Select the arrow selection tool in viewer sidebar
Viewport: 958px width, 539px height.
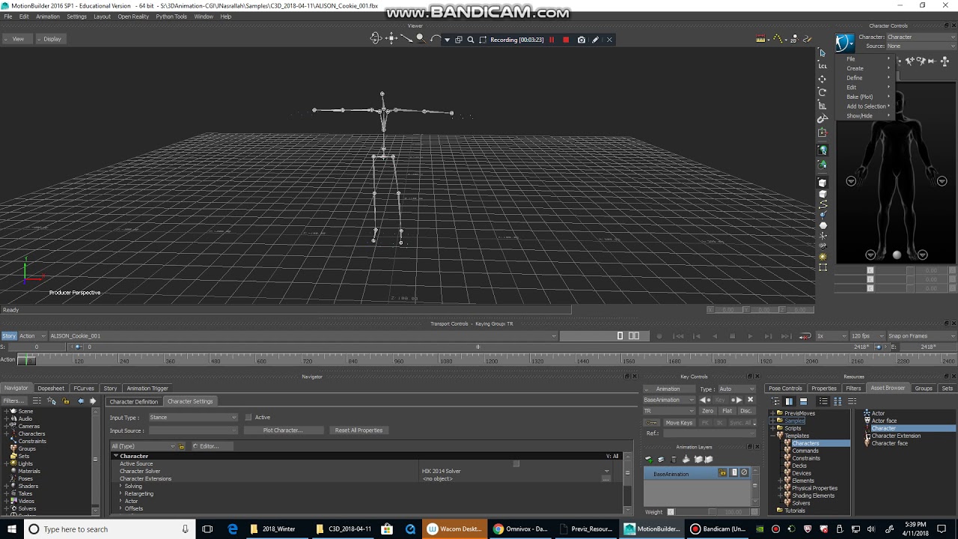click(823, 52)
